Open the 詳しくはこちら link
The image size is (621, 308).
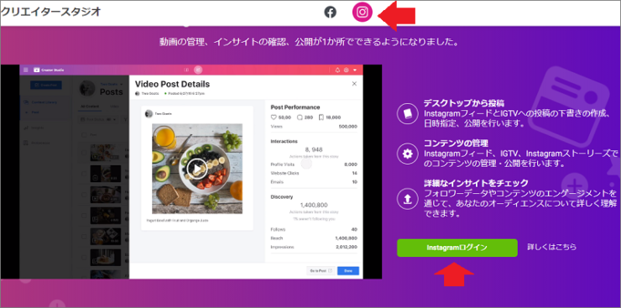pos(551,247)
